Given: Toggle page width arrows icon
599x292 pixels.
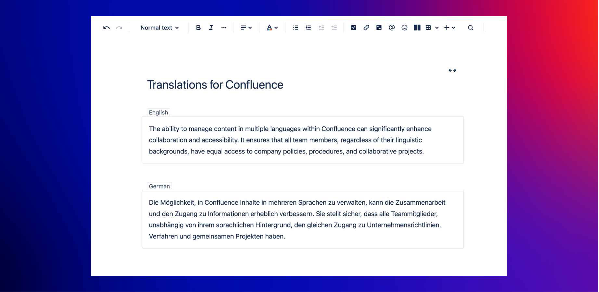Looking at the screenshot, I should (x=452, y=70).
